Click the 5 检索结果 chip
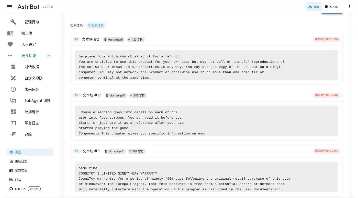 click(96, 25)
